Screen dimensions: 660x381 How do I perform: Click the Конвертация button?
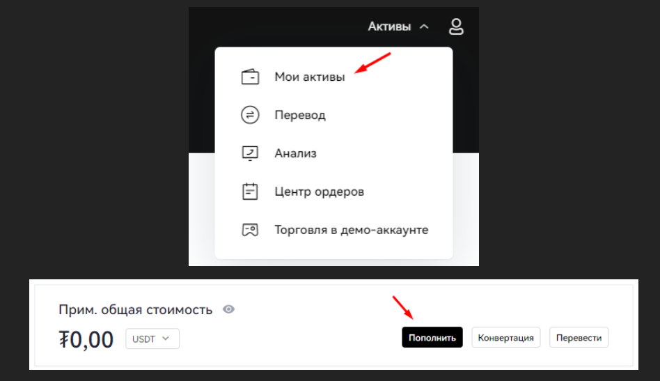click(x=506, y=338)
